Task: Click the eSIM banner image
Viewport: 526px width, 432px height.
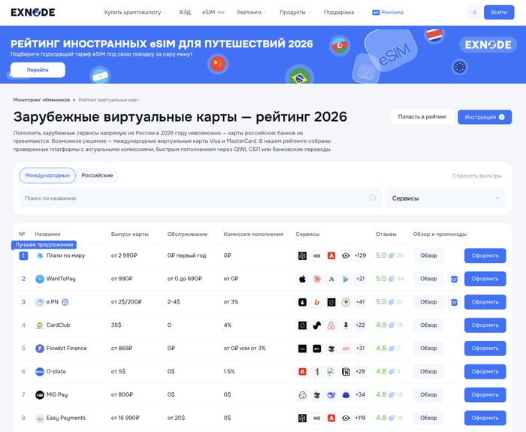Action: pos(263,55)
